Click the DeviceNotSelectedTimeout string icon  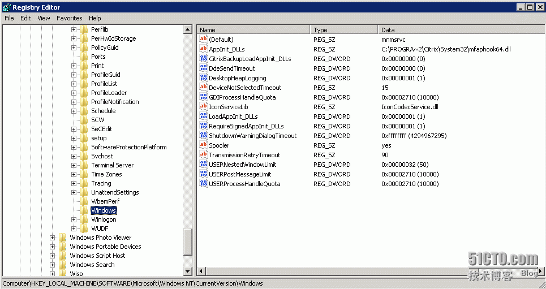203,88
